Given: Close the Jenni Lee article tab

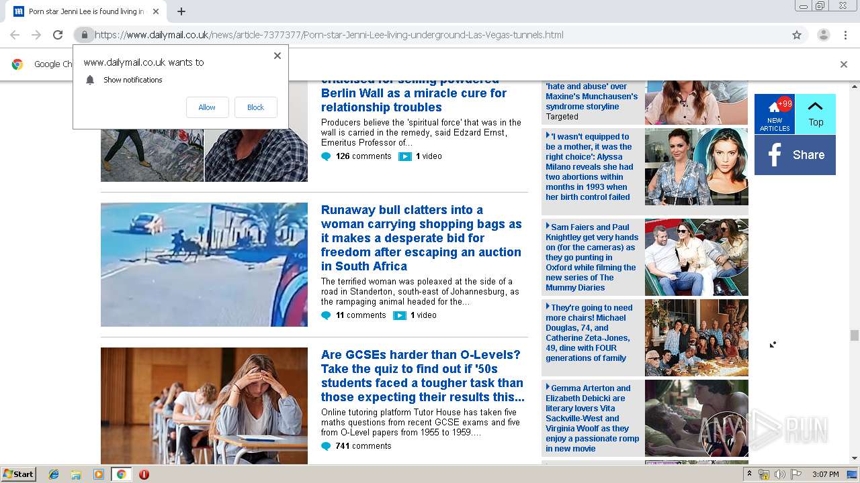Looking at the screenshot, I should (x=156, y=11).
